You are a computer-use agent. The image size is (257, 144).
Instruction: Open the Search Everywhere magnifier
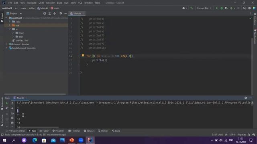pos(245,8)
